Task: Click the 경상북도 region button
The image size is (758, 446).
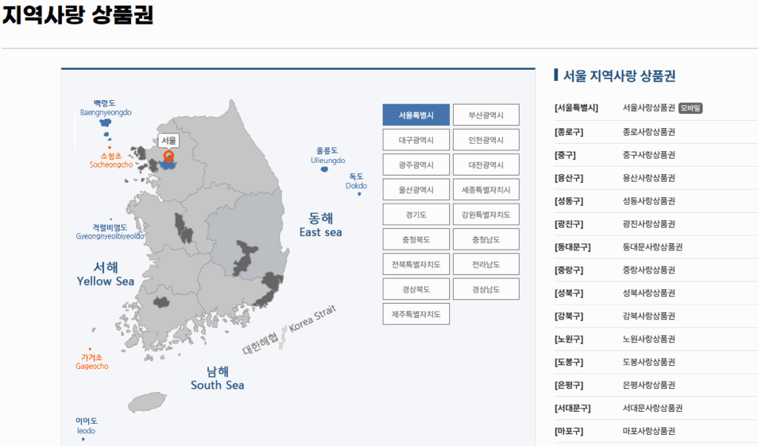Action: click(416, 289)
